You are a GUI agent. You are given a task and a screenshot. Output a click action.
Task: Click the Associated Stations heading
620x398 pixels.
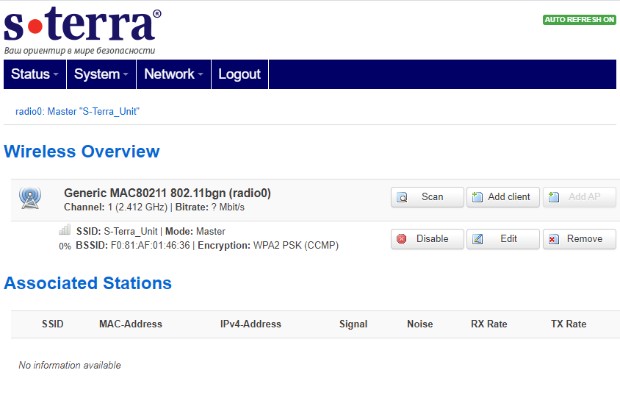tap(87, 283)
